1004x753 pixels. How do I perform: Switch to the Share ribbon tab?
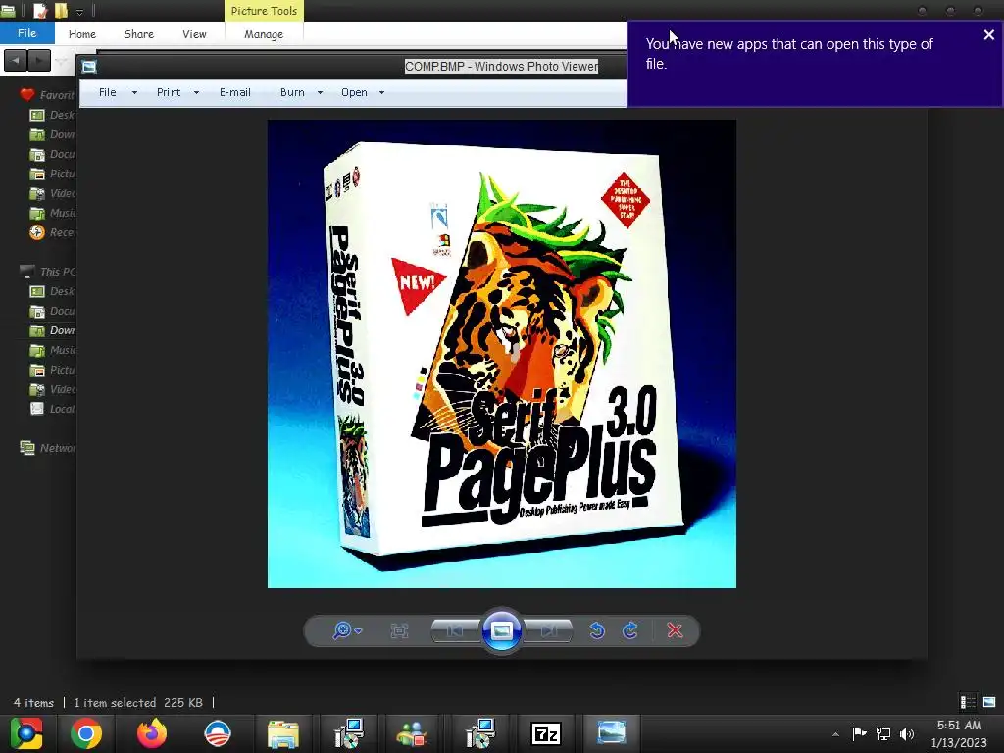pyautogui.click(x=139, y=34)
